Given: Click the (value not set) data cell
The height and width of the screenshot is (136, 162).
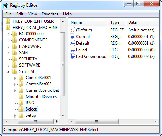Looking at the screenshot, I should tap(141, 30).
